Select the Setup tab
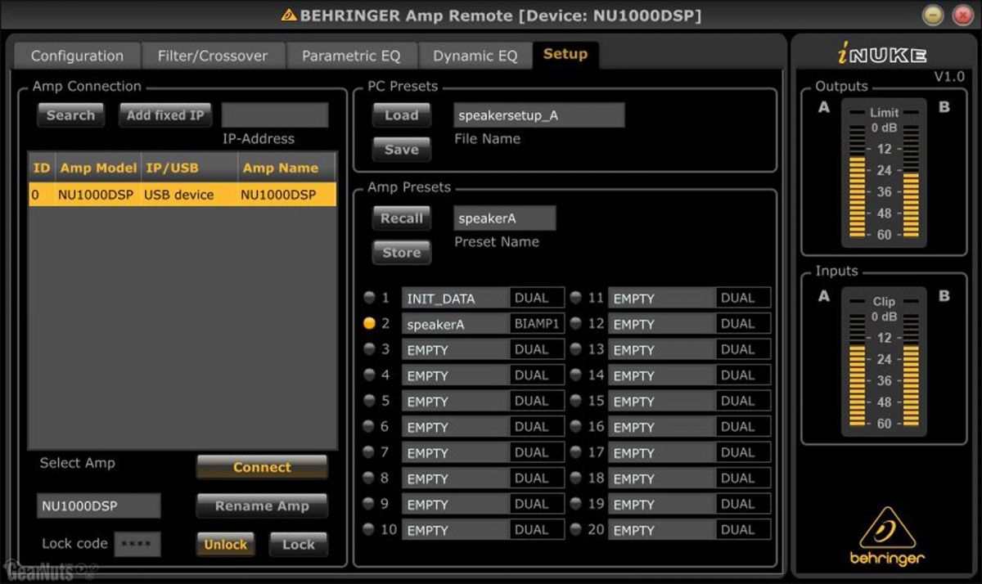The image size is (982, 584). [x=565, y=54]
